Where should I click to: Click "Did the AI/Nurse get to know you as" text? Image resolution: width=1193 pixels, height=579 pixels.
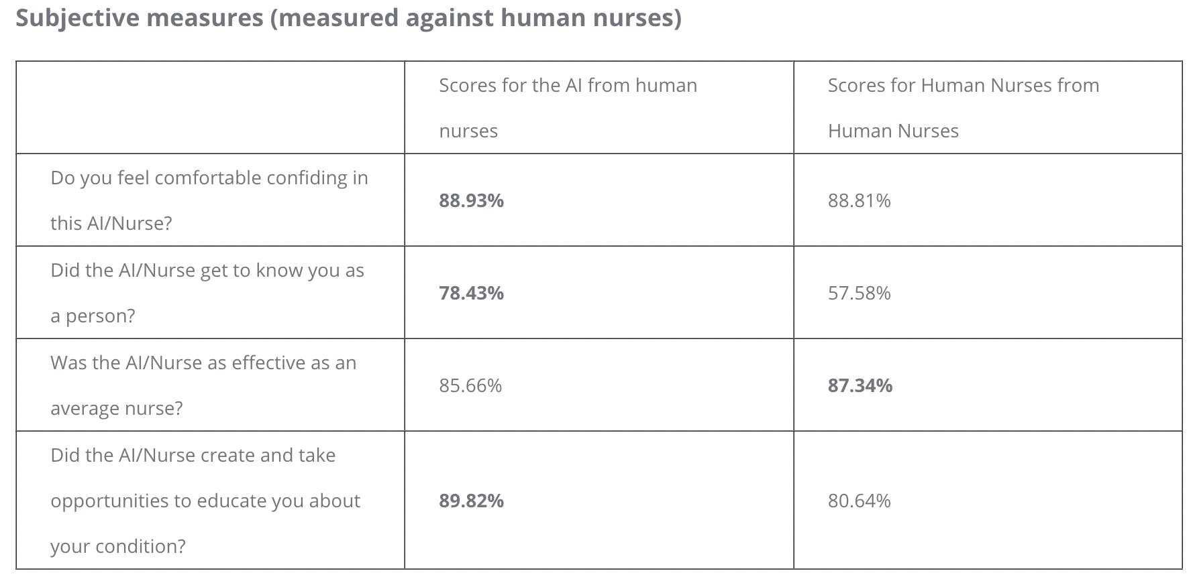[207, 270]
